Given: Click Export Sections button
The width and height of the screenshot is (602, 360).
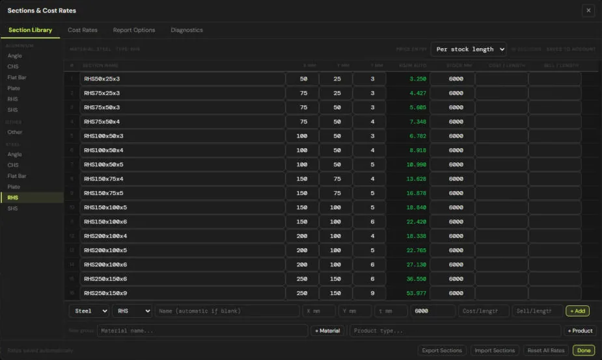Looking at the screenshot, I should [x=442, y=350].
